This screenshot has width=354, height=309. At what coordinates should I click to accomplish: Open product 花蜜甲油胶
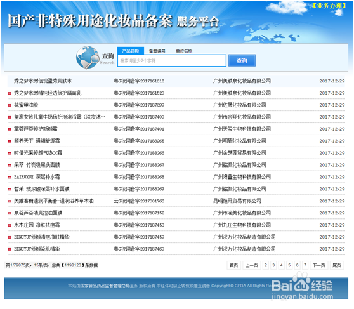tap(26, 105)
